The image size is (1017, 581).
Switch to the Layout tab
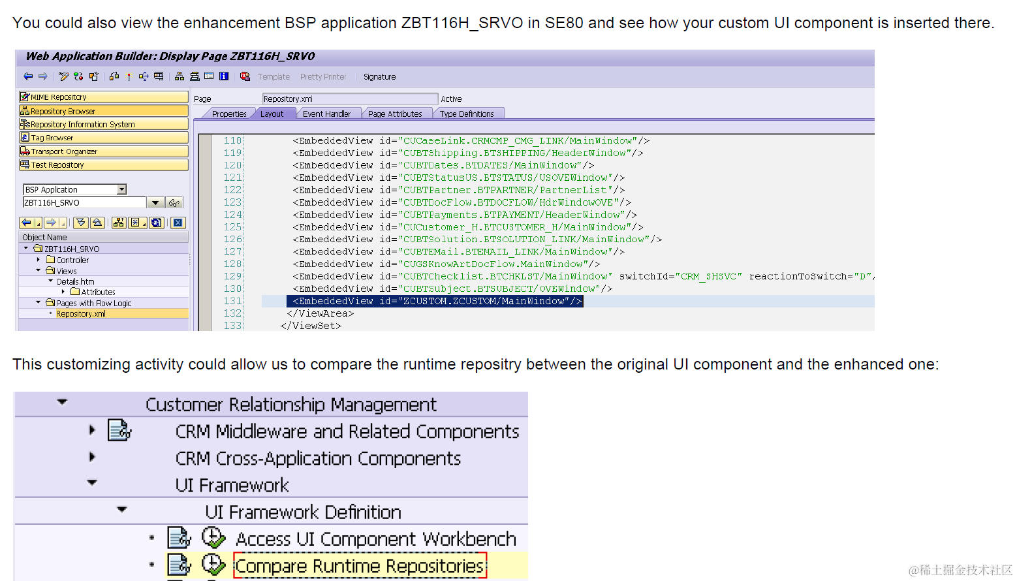coord(272,114)
